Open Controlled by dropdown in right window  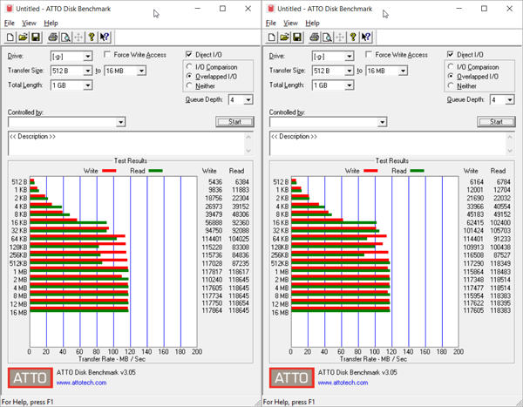(x=383, y=122)
